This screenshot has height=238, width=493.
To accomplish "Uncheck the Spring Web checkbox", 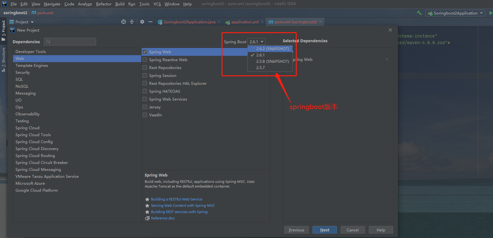I will [145, 52].
